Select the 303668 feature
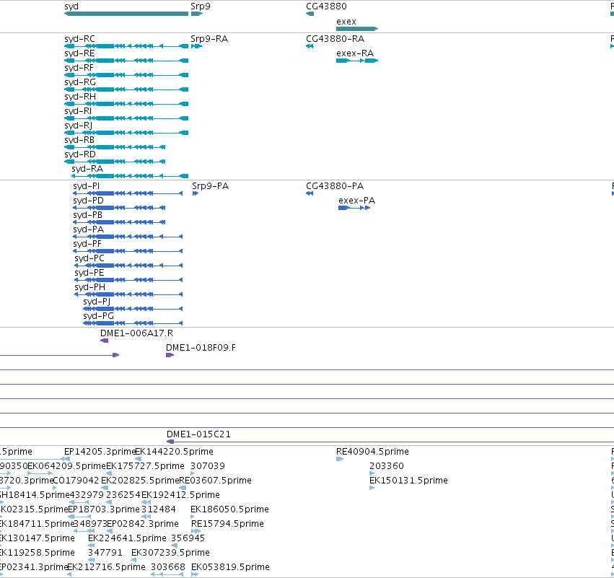614x578 pixels. click(167, 574)
